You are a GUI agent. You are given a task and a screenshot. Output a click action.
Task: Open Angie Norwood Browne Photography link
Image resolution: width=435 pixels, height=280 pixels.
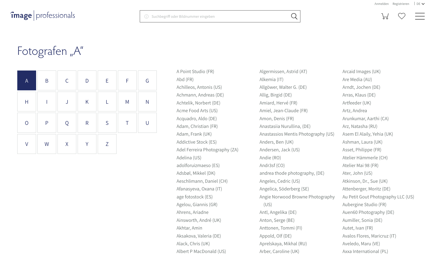point(297,197)
